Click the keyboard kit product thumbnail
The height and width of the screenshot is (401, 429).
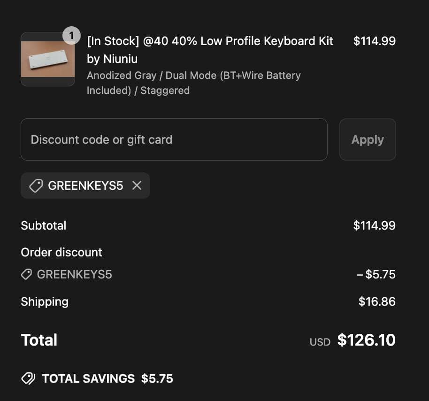48,60
